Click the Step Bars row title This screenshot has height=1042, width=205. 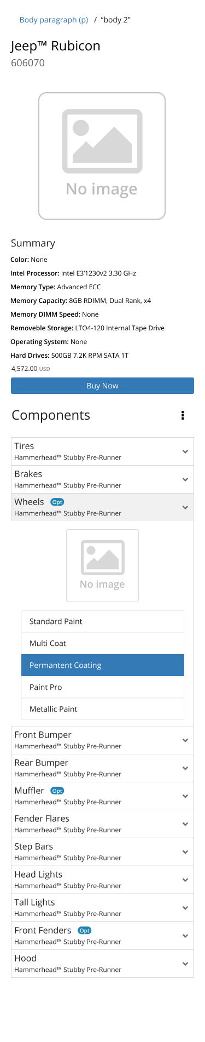[x=34, y=846]
